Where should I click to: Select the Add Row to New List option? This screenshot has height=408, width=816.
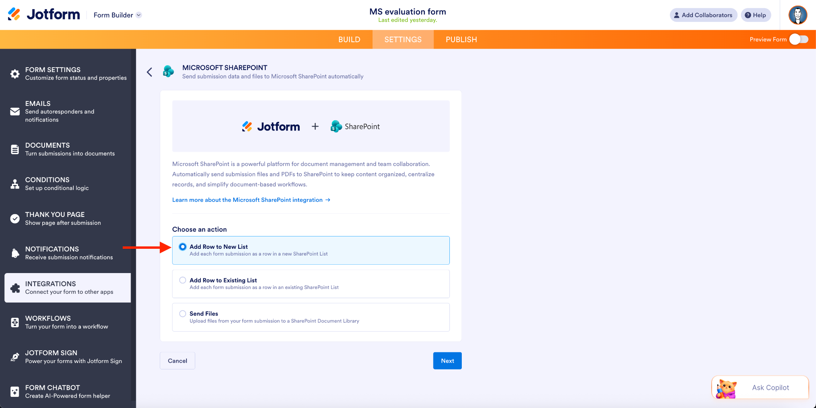[182, 246]
